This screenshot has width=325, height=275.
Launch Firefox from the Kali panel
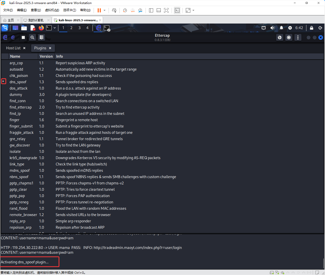pos(41,28)
